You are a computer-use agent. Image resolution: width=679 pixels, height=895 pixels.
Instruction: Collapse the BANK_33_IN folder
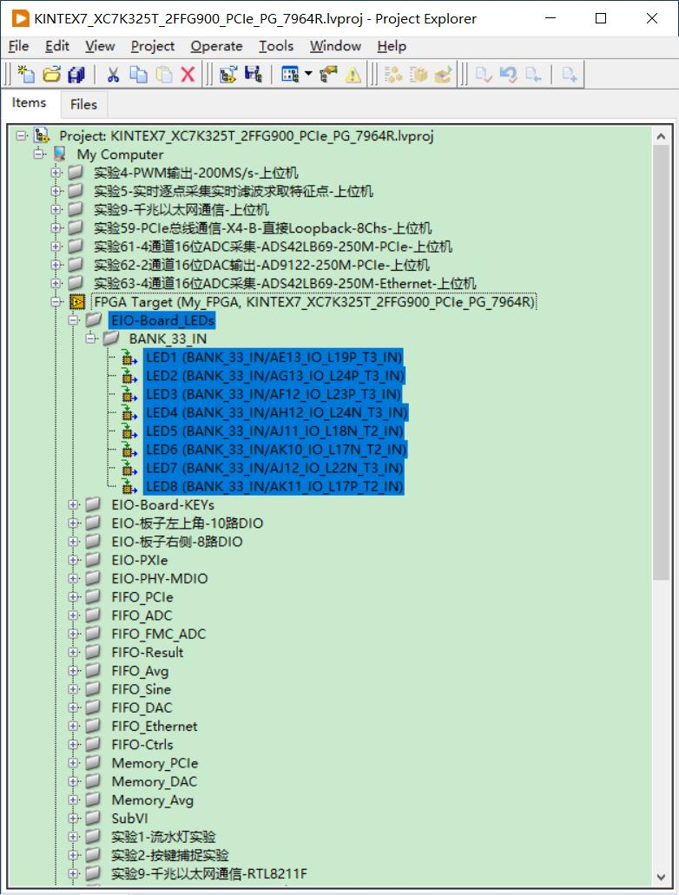pyautogui.click(x=90, y=339)
